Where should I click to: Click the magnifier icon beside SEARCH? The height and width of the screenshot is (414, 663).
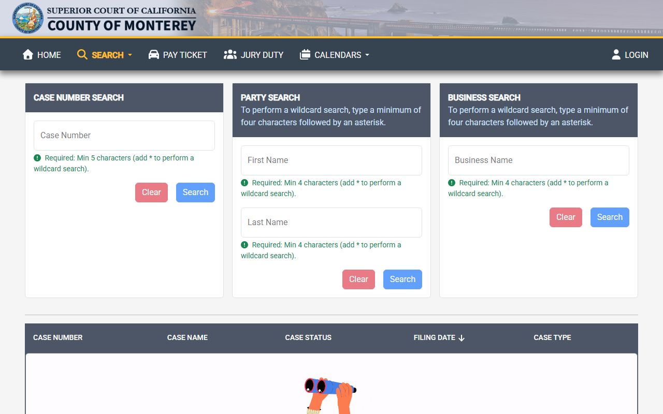82,55
